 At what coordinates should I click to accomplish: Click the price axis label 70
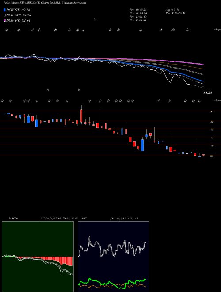pyautogui.click(x=212, y=146)
